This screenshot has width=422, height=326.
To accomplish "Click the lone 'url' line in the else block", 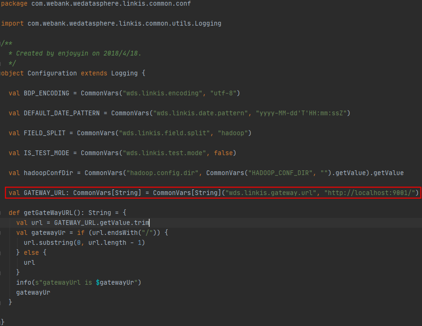I will (29, 262).
